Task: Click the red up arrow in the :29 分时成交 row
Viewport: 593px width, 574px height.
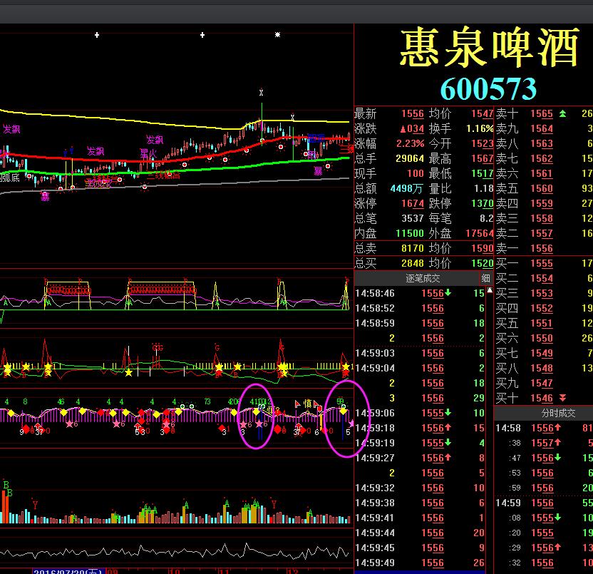Action: (557, 547)
